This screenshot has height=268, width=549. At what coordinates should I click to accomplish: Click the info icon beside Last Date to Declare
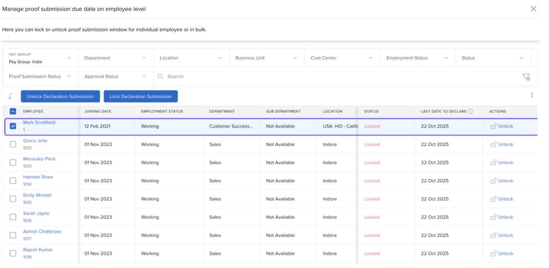[471, 111]
